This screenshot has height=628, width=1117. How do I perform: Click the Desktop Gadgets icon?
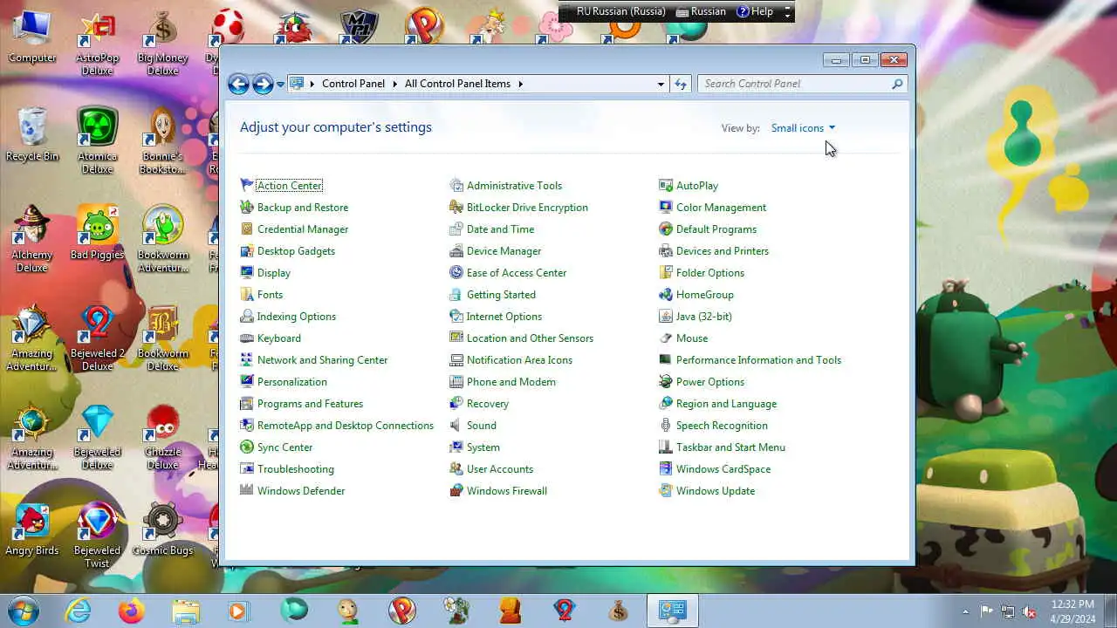247,250
